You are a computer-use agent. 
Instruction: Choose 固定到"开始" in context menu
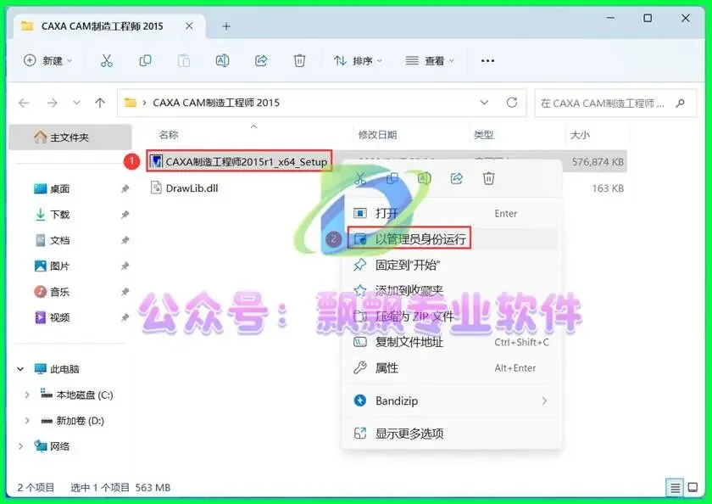451,265
